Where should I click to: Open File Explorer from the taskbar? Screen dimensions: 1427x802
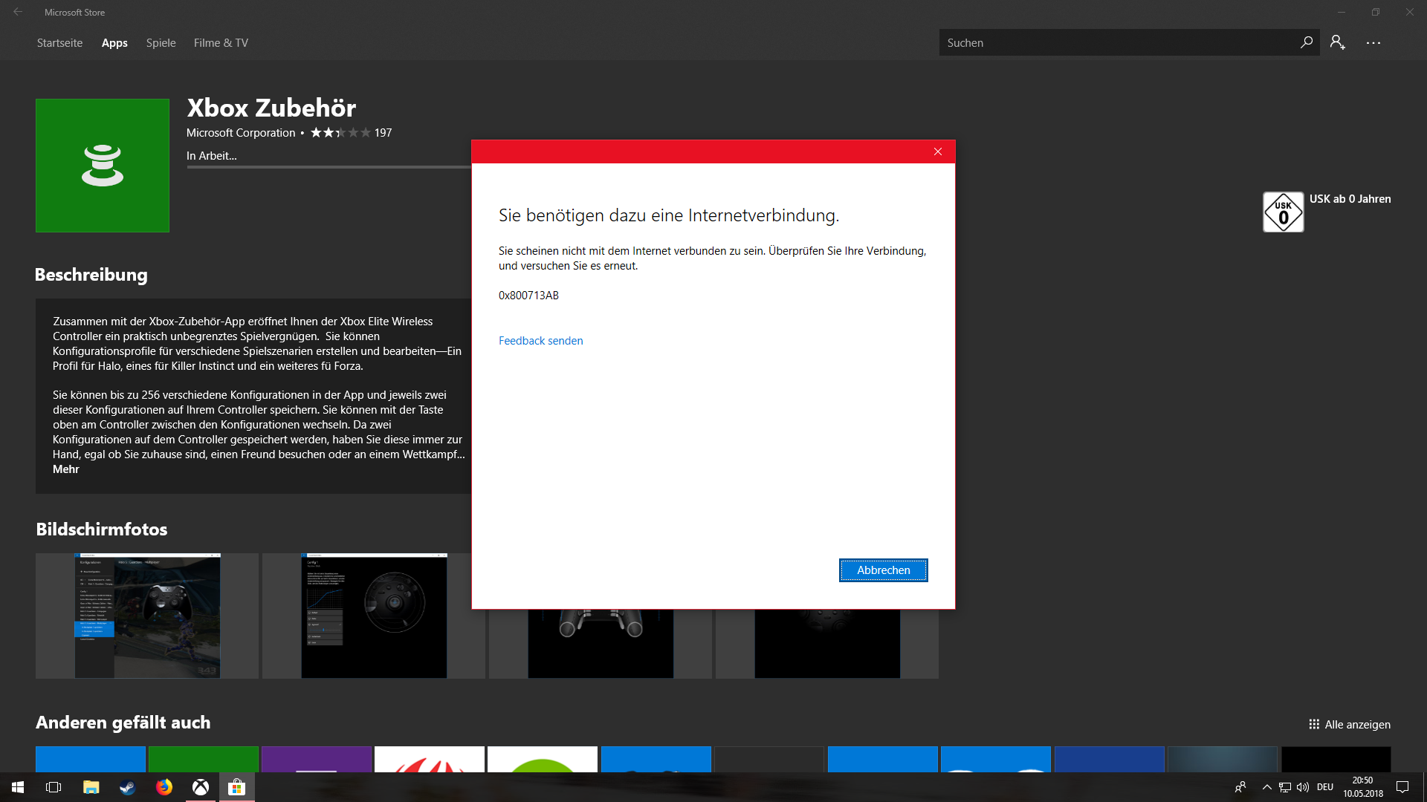91,787
